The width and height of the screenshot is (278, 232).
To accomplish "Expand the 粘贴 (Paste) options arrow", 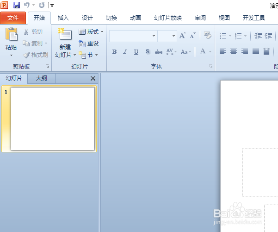I will 11,56.
